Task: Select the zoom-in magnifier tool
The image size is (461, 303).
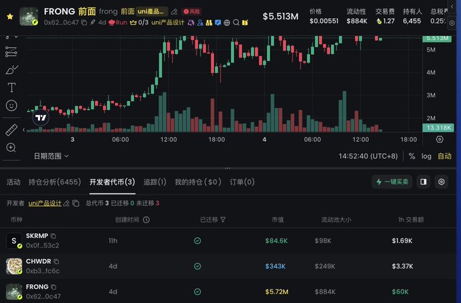Action: click(11, 148)
